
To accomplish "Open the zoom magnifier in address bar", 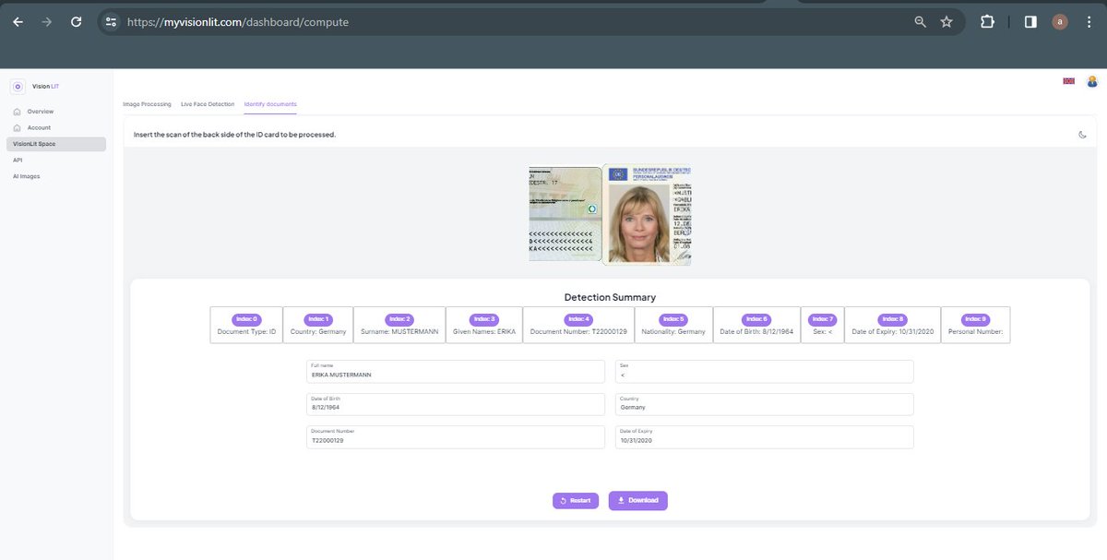I will [x=920, y=21].
